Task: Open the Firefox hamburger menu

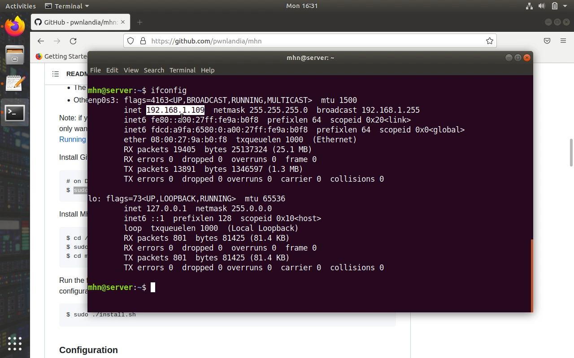Action: (563, 41)
